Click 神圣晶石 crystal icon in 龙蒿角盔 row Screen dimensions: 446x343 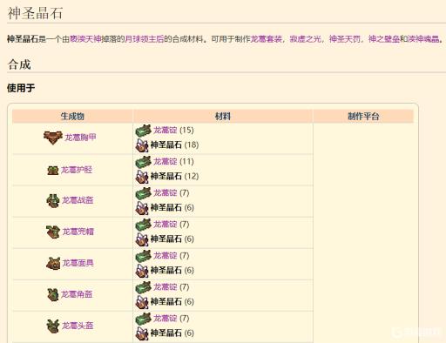pyautogui.click(x=142, y=302)
